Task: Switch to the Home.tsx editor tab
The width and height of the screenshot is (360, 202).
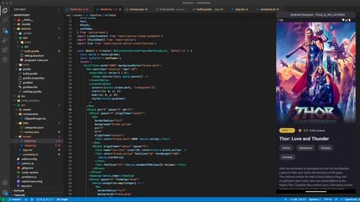Action: click(79, 10)
